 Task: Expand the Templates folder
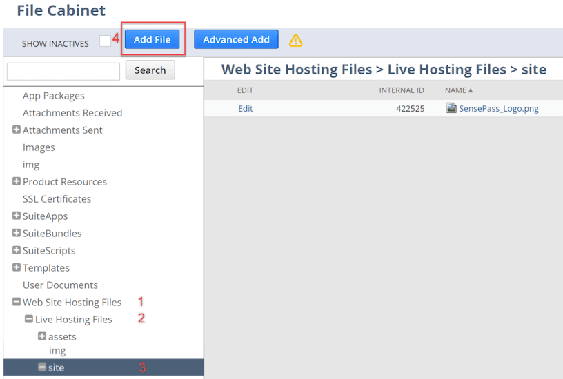tap(16, 267)
